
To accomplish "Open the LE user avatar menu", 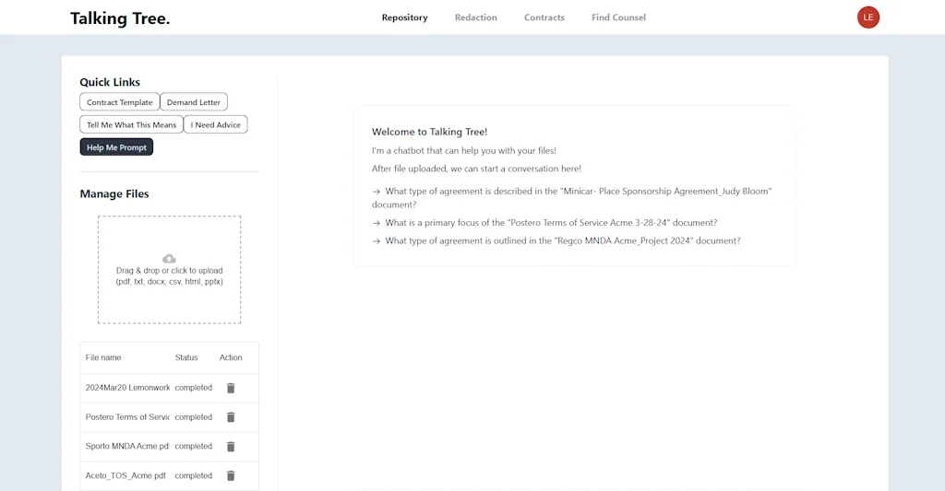I will [x=867, y=18].
